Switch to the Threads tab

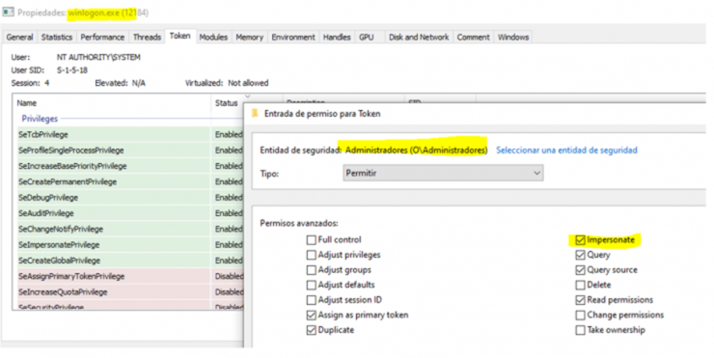[x=147, y=37]
